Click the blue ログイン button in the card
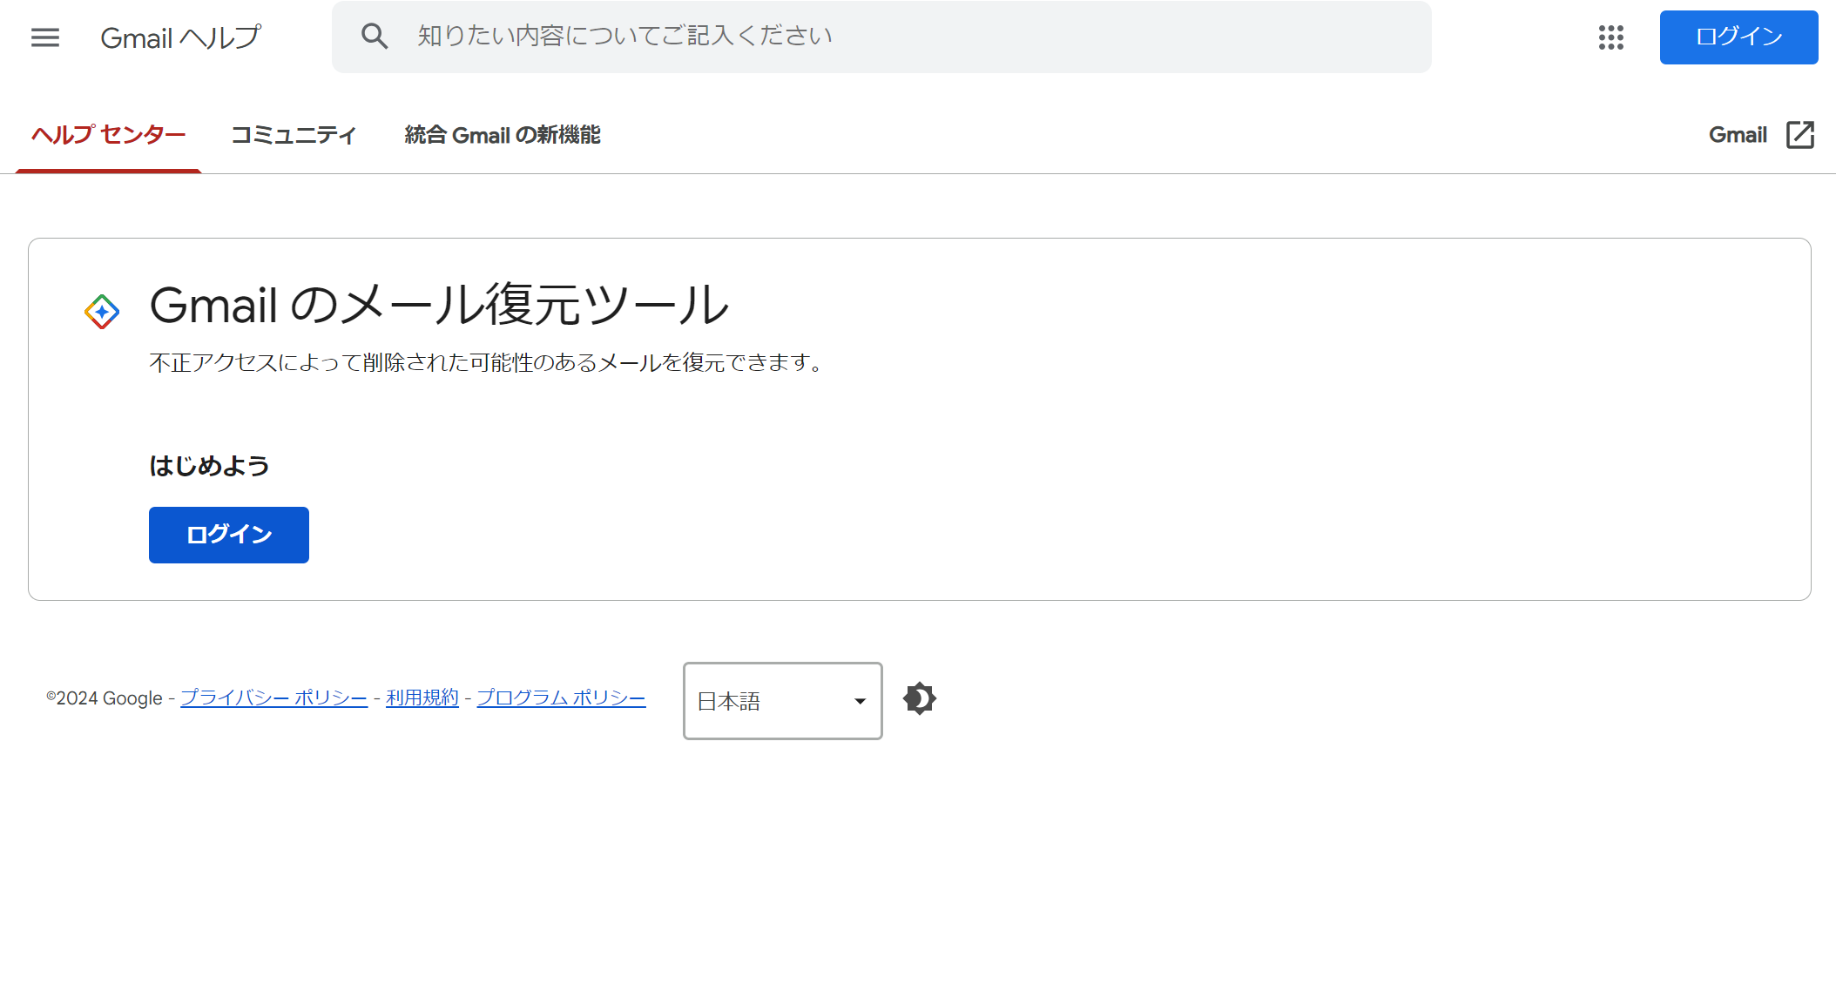 [228, 535]
